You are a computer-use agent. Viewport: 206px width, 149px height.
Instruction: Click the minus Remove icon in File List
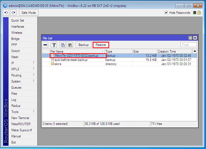click(46, 45)
